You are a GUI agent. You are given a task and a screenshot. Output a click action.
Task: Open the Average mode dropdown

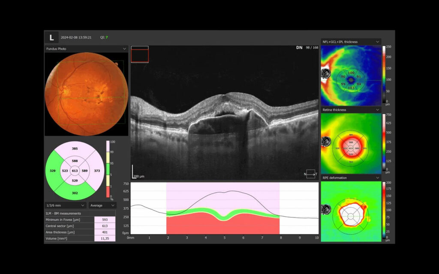(102, 205)
